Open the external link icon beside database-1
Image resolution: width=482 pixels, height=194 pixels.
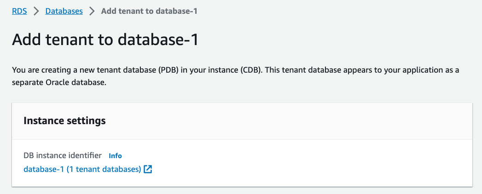[x=148, y=169]
